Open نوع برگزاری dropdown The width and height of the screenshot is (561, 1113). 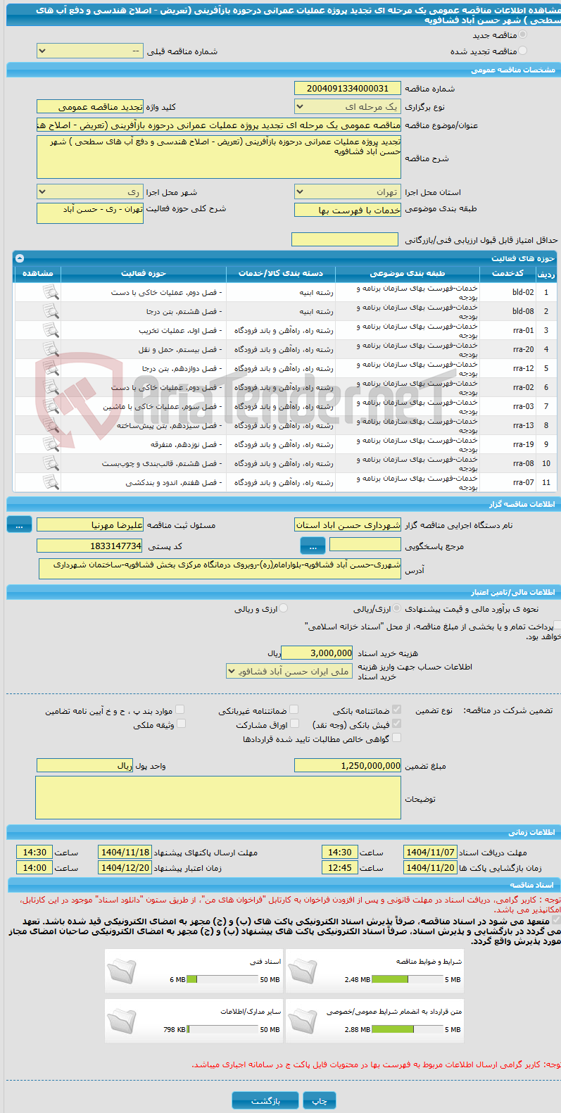pyautogui.click(x=347, y=107)
